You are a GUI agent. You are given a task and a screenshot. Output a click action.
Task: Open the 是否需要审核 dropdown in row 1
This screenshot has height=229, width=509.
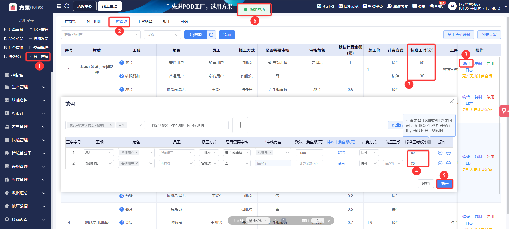coord(237,153)
